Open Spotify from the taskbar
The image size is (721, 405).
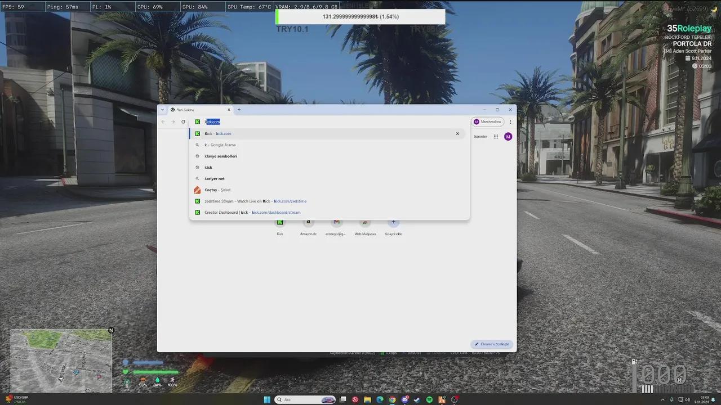coord(429,400)
